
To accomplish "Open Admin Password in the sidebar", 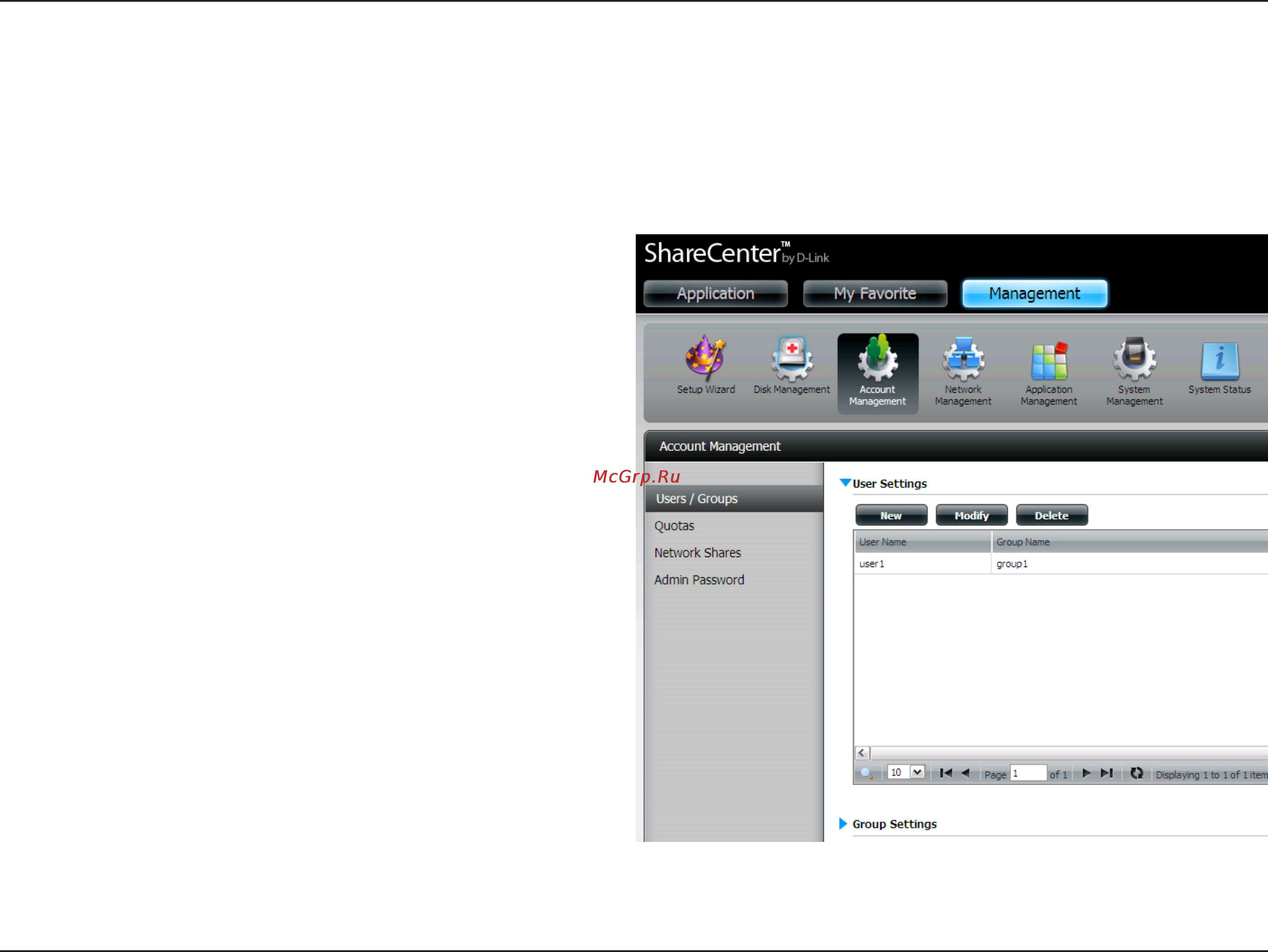I will [x=699, y=579].
